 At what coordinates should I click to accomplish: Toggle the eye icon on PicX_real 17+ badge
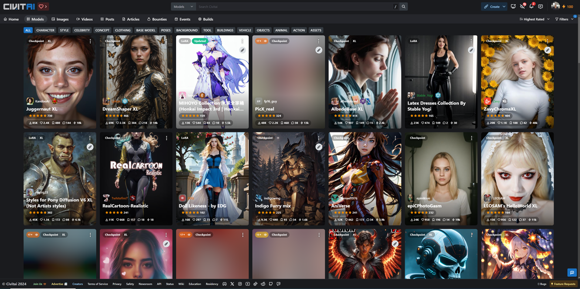[x=265, y=41]
